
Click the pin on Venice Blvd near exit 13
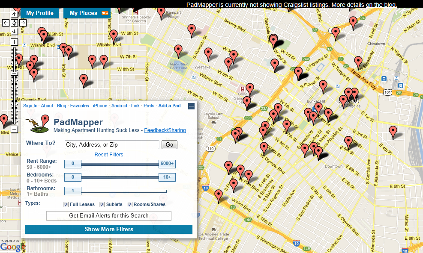(x=219, y=196)
